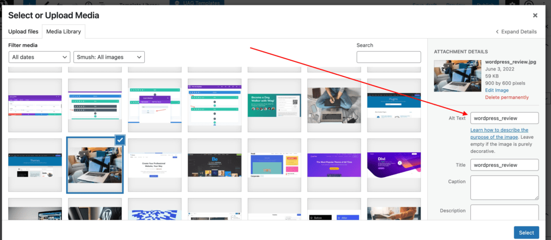
Task: Open the Smush: All images dropdown
Action: [109, 57]
